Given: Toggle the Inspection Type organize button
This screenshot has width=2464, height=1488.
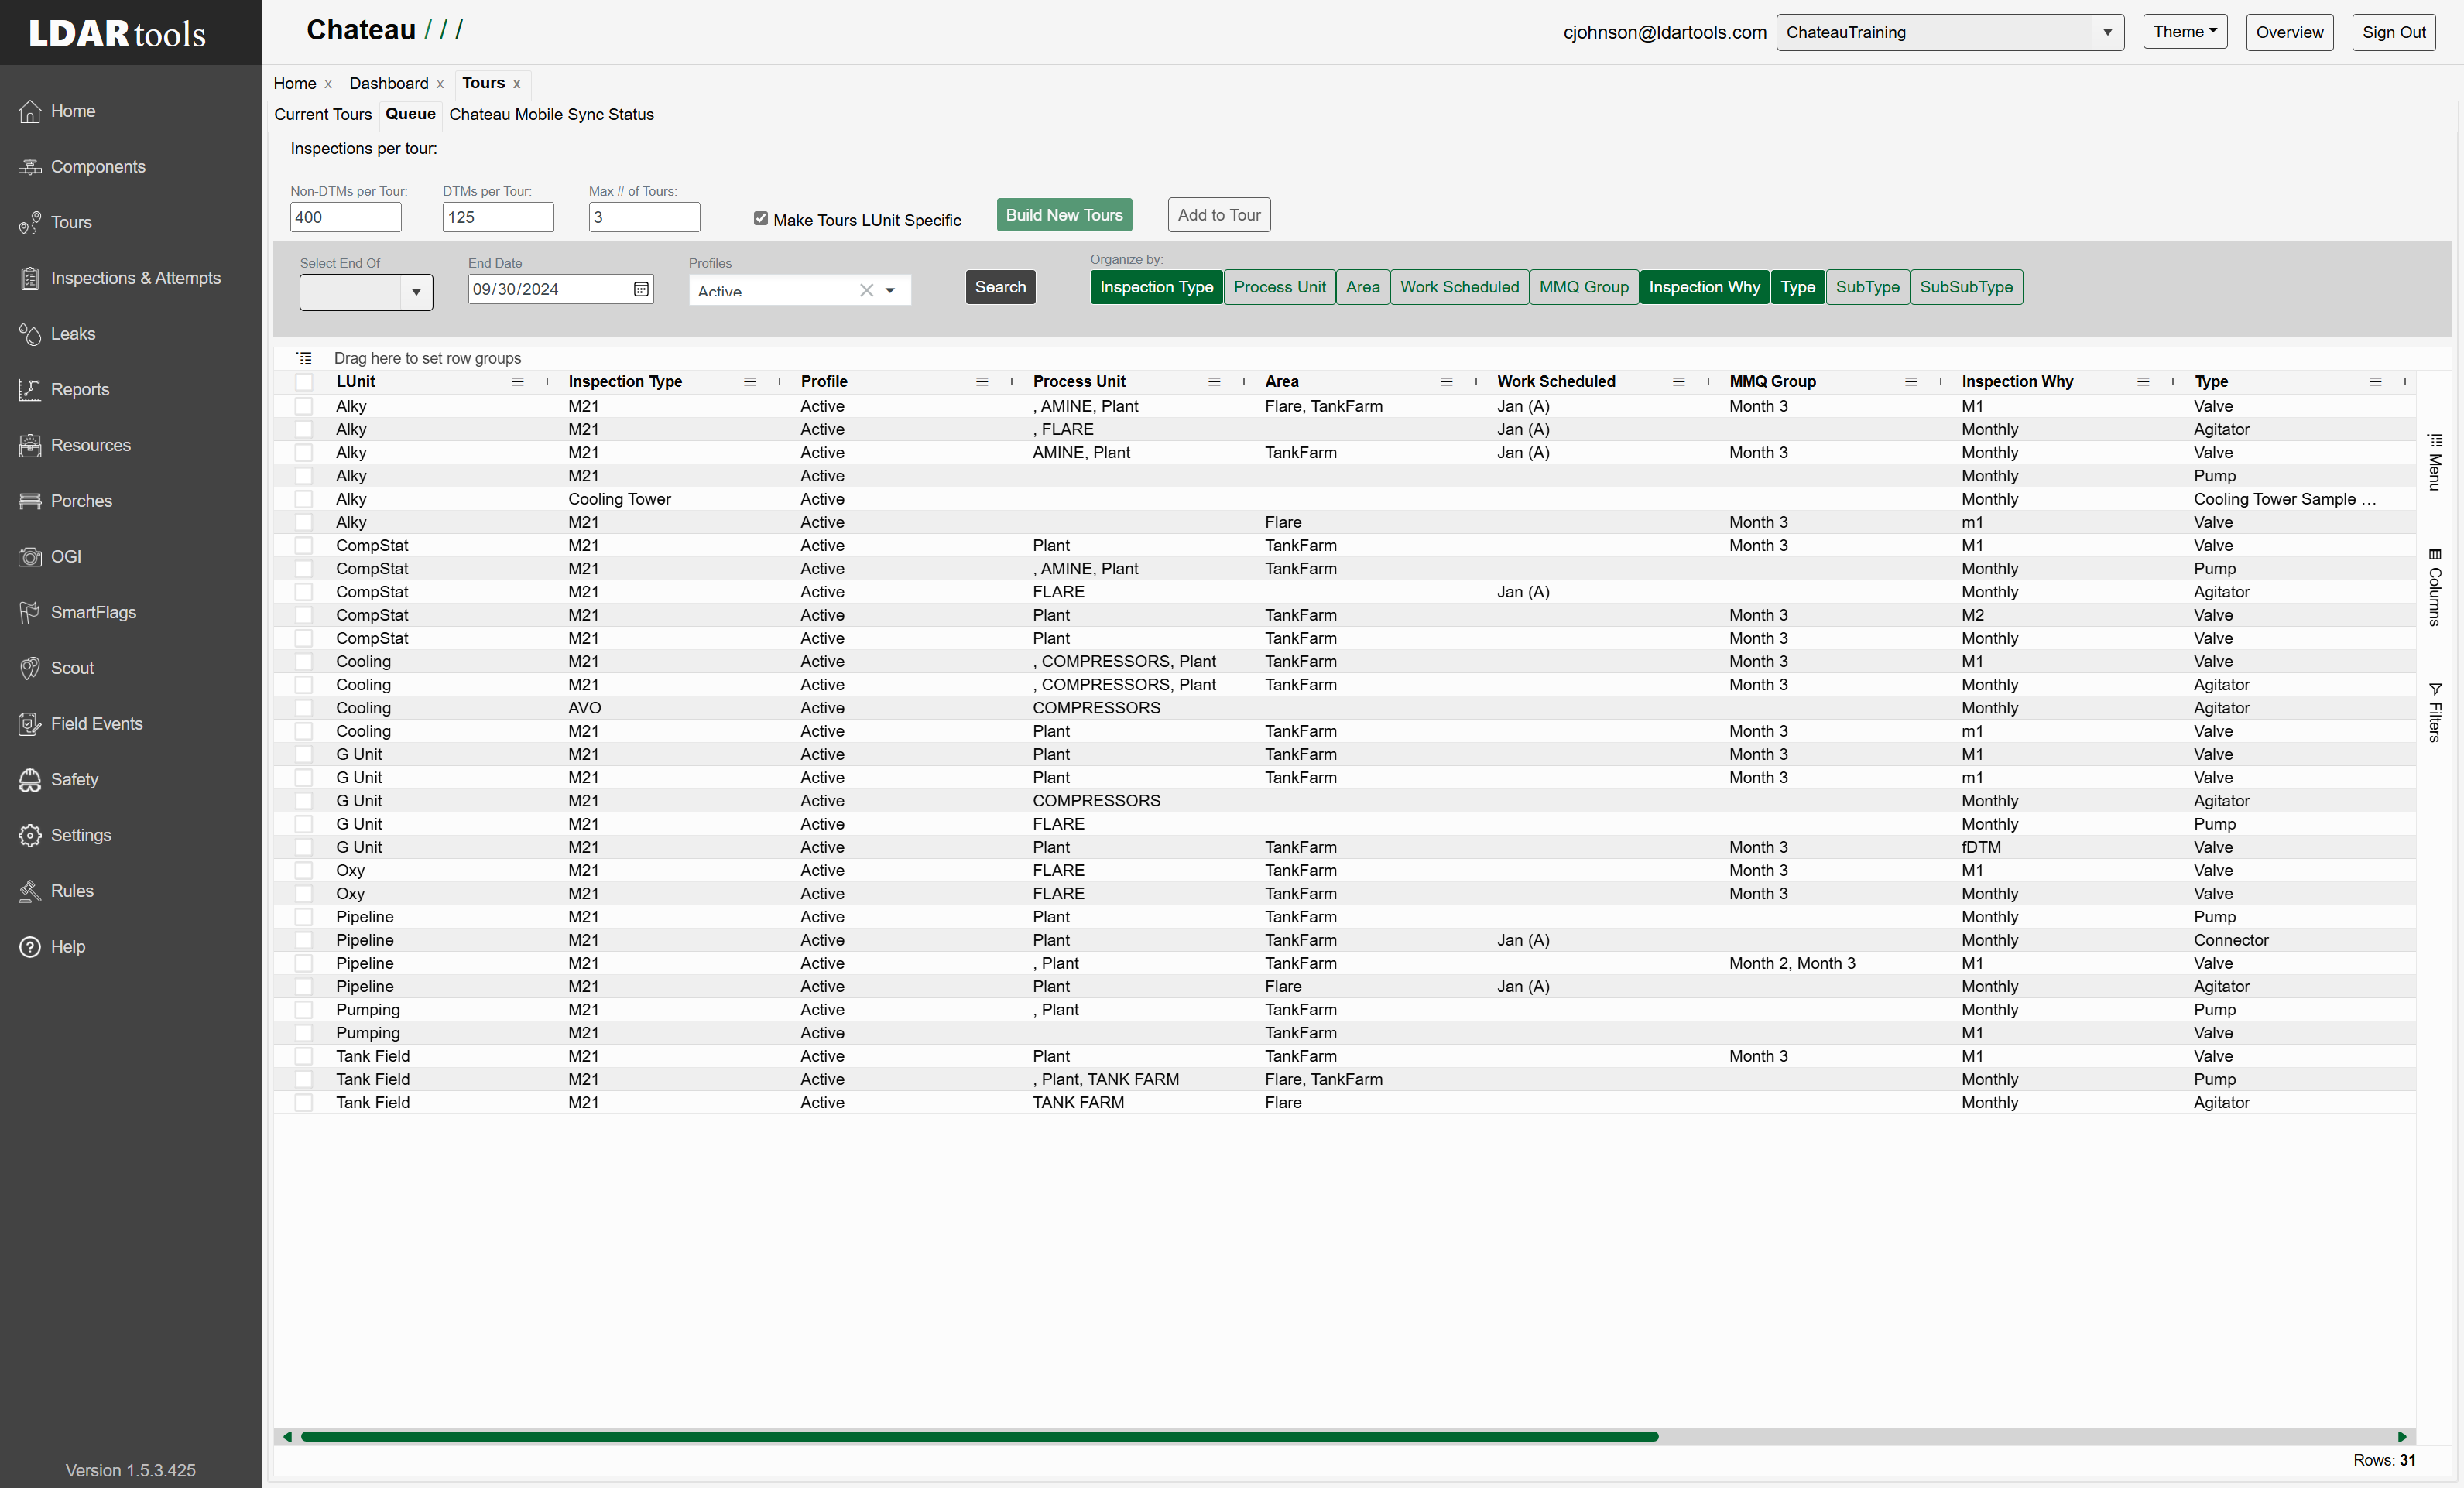Looking at the screenshot, I should (1156, 287).
